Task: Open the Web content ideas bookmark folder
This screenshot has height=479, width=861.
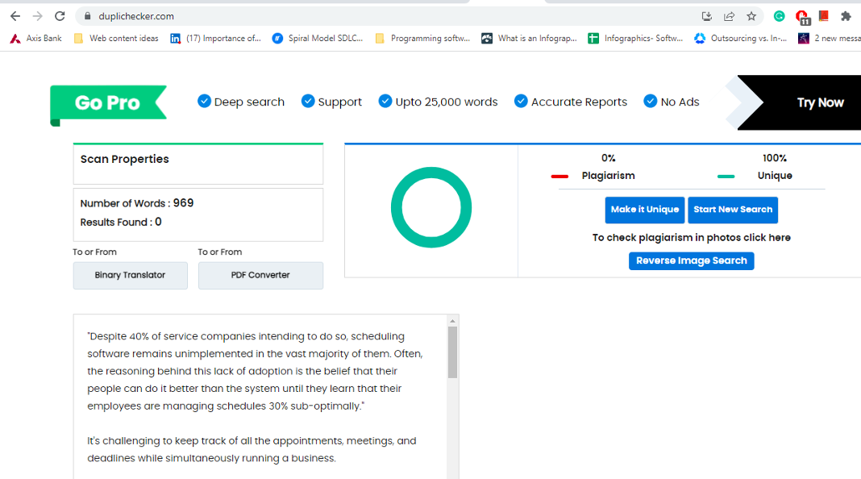Action: (x=116, y=38)
